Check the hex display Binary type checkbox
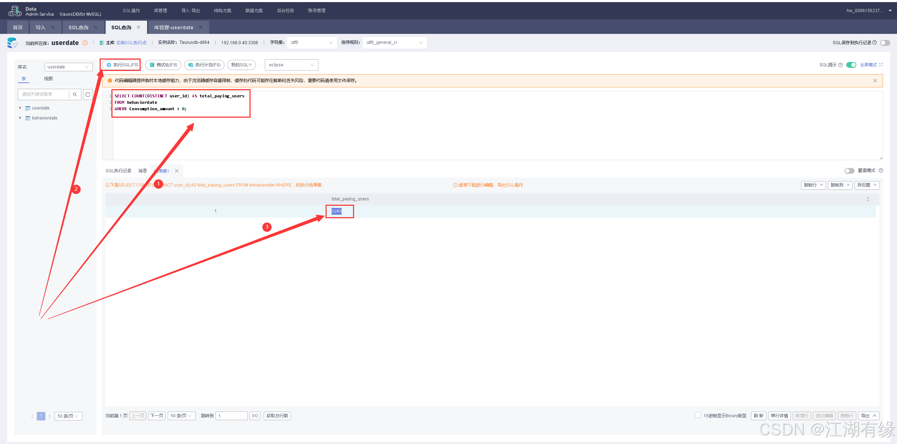 tap(697, 415)
